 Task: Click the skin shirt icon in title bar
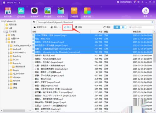click(135, 2)
